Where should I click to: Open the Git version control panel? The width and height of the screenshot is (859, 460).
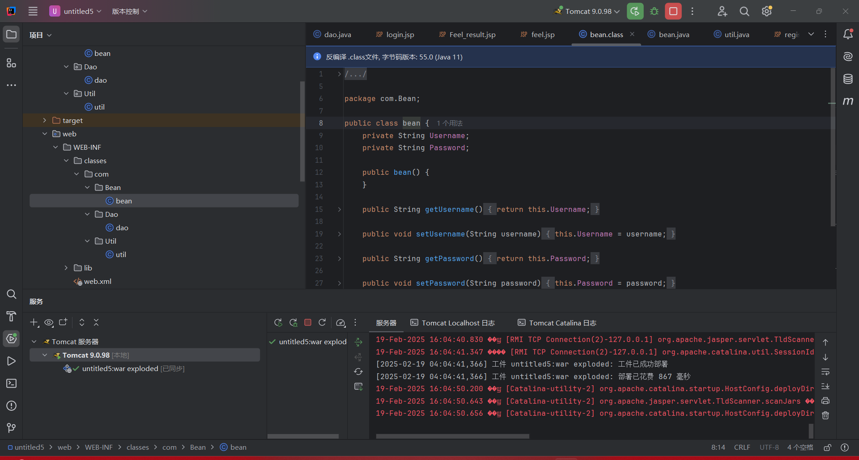tap(11, 428)
